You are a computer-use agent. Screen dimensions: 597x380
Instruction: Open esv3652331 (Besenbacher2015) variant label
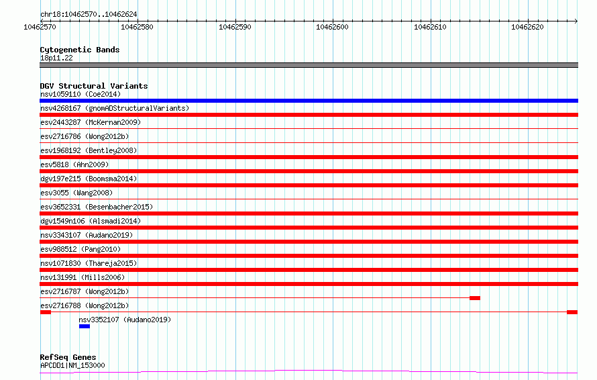pos(97,207)
